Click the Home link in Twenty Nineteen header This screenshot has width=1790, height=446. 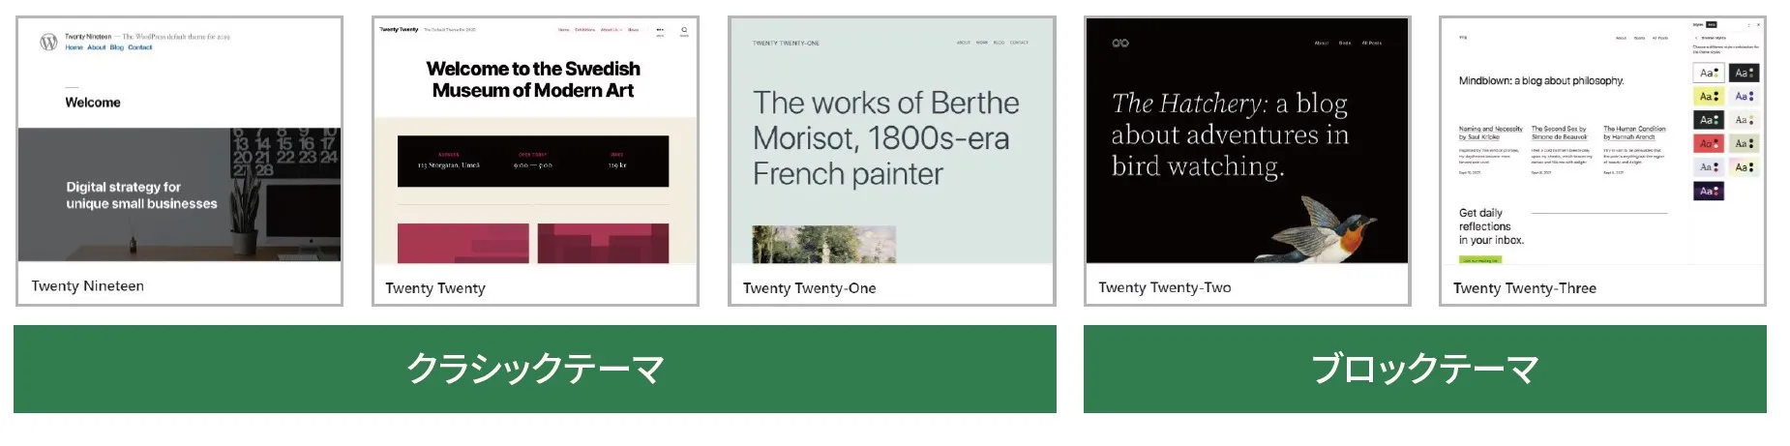pos(75,47)
